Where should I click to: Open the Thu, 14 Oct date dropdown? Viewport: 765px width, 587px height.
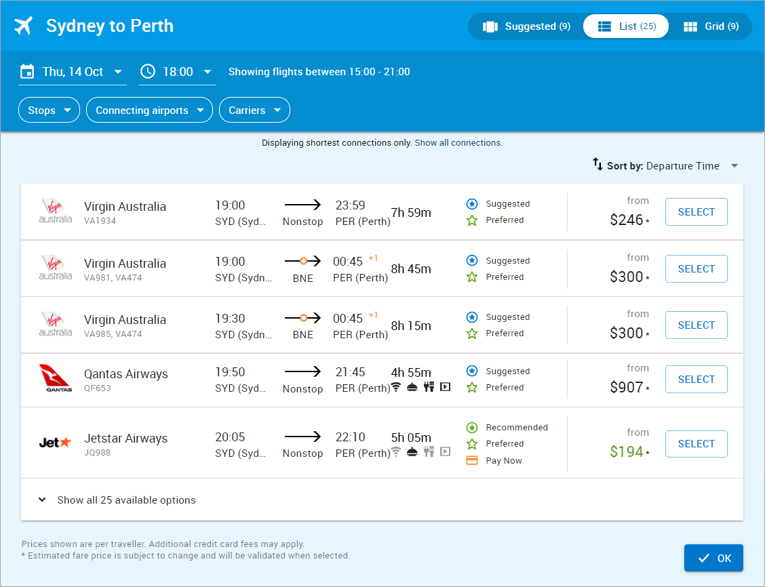click(x=72, y=72)
